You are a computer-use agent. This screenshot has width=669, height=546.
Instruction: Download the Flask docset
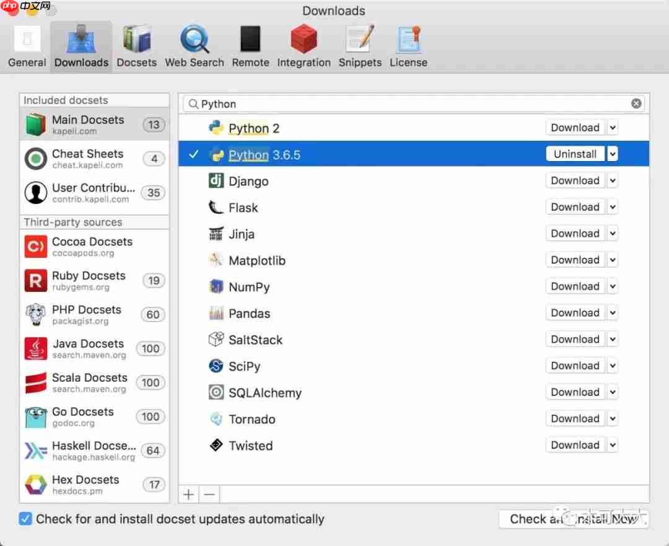(575, 207)
